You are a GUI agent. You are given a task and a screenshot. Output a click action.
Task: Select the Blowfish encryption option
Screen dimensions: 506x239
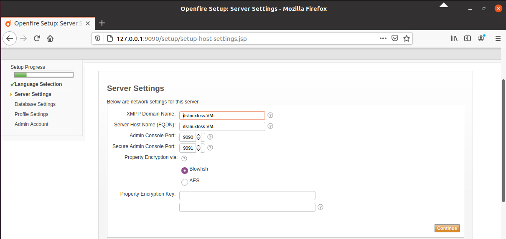click(185, 170)
